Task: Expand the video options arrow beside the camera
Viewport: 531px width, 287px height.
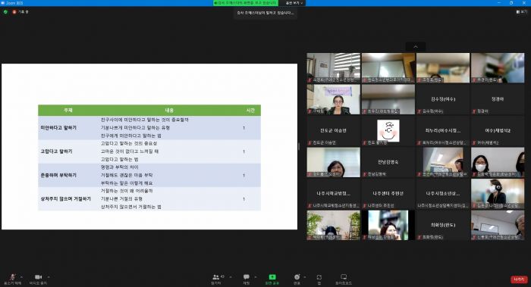Action: click(x=49, y=277)
